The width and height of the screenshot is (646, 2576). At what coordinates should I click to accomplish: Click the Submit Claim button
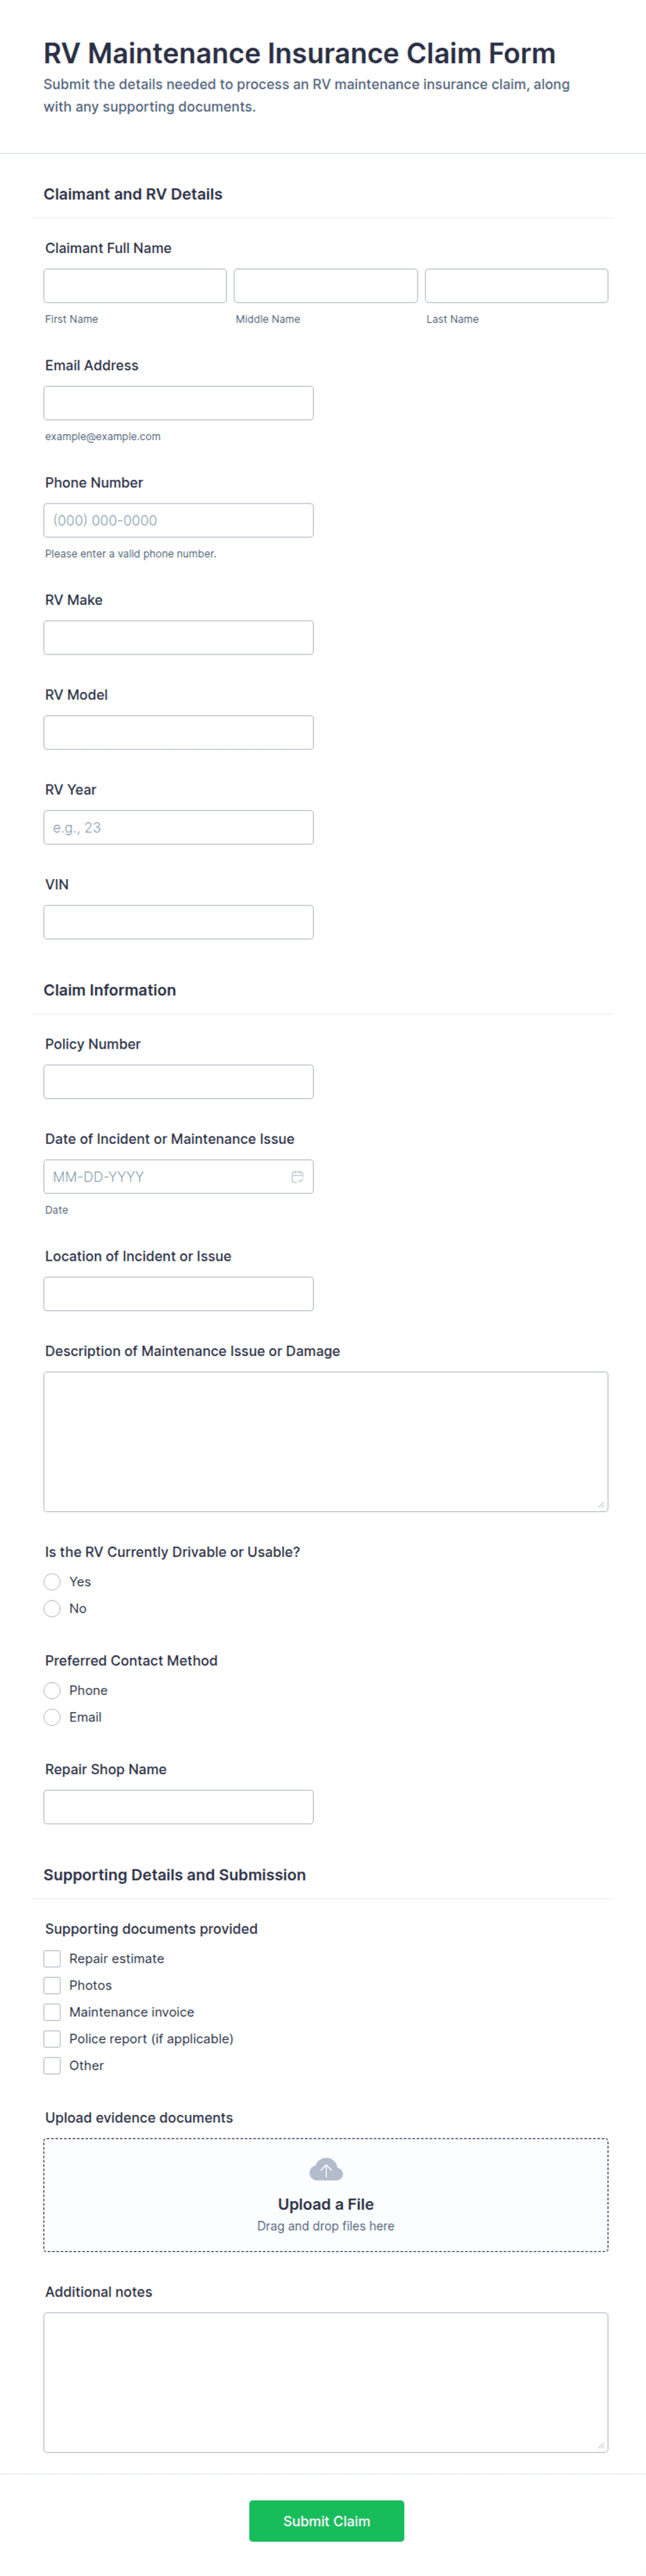326,2520
